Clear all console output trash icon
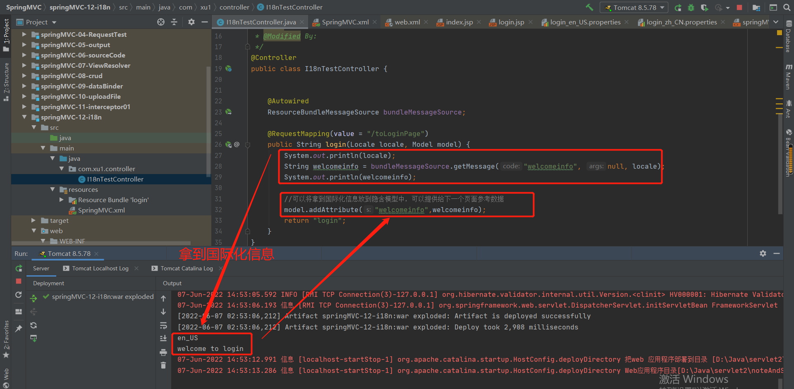794x389 pixels. [x=163, y=365]
